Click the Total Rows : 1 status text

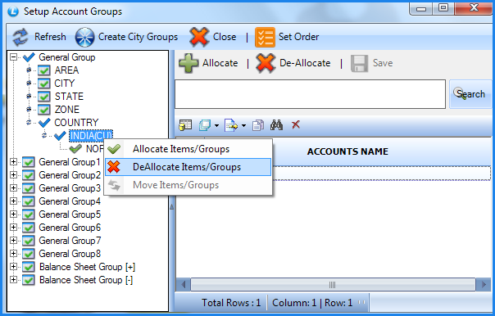point(231,303)
